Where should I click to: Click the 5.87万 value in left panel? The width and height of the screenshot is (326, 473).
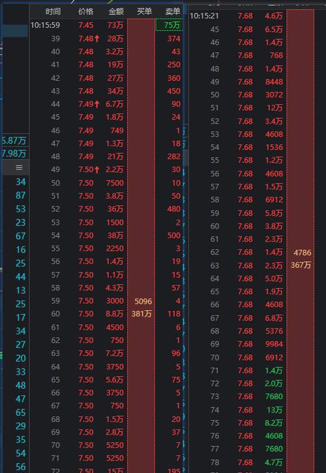pos(14,141)
